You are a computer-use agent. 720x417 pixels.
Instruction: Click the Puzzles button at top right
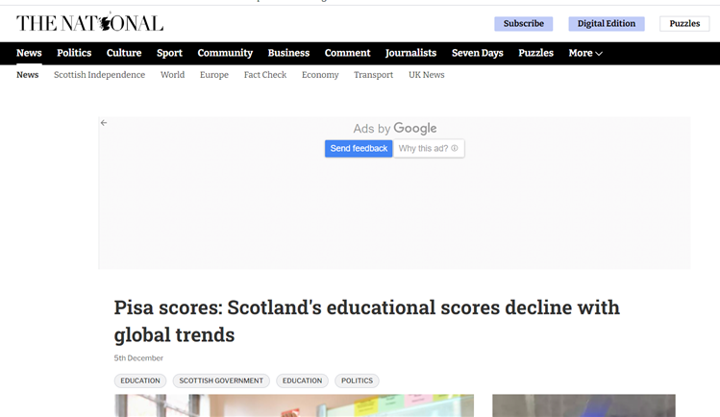684,23
